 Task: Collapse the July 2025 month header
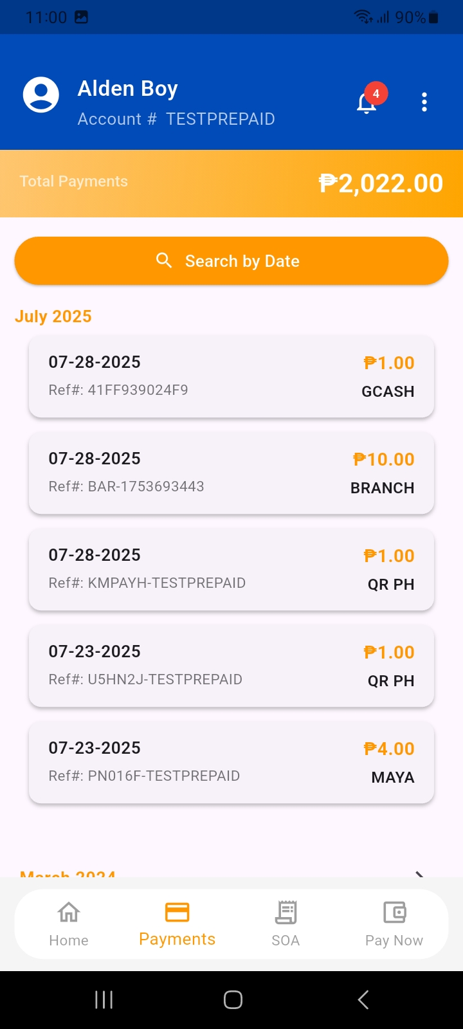click(53, 316)
